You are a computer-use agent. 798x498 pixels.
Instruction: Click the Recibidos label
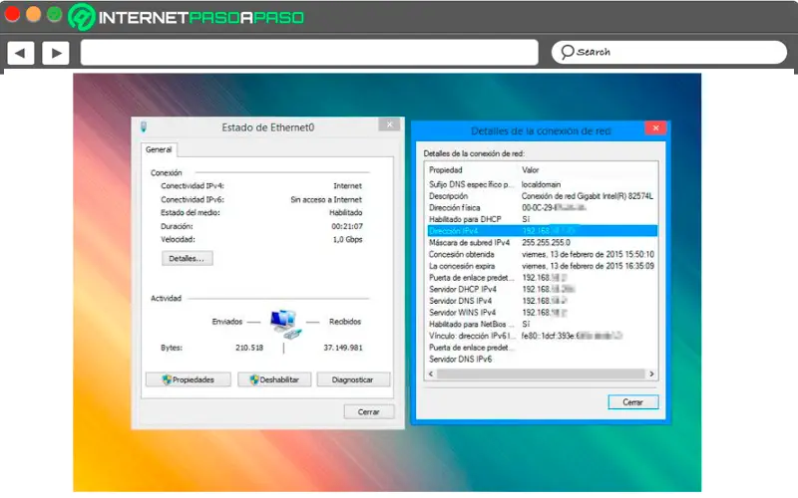coord(345,322)
